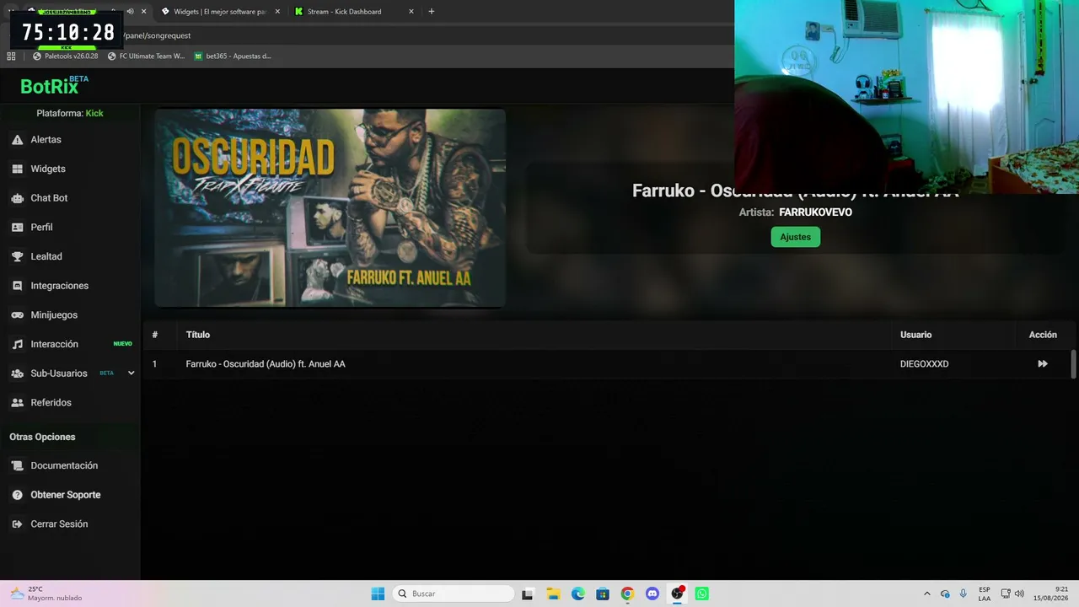The height and width of the screenshot is (607, 1079).
Task: Open Discord from the taskbar
Action: pyautogui.click(x=652, y=594)
